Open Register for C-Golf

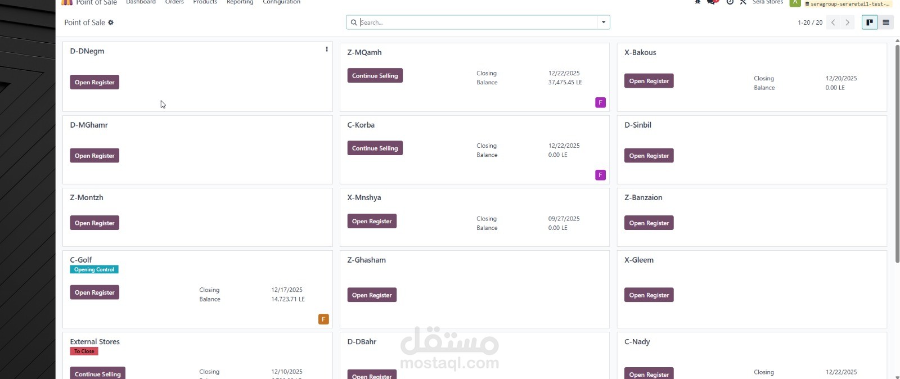tap(94, 292)
